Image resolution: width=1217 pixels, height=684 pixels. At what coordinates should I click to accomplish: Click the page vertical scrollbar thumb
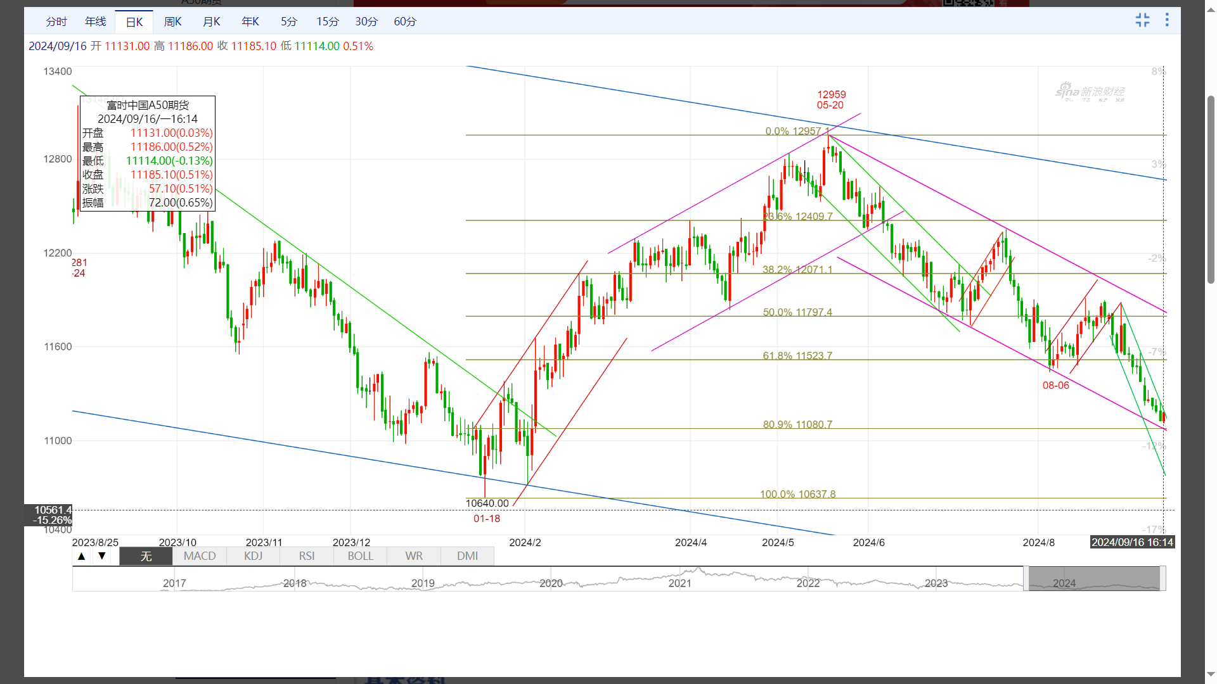pyautogui.click(x=1211, y=190)
